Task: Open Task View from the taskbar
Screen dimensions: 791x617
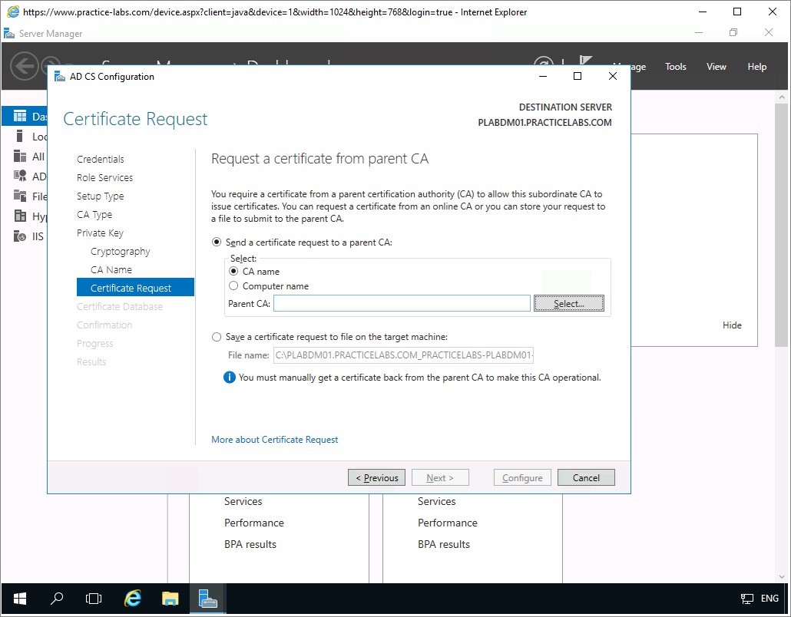Action: point(94,599)
